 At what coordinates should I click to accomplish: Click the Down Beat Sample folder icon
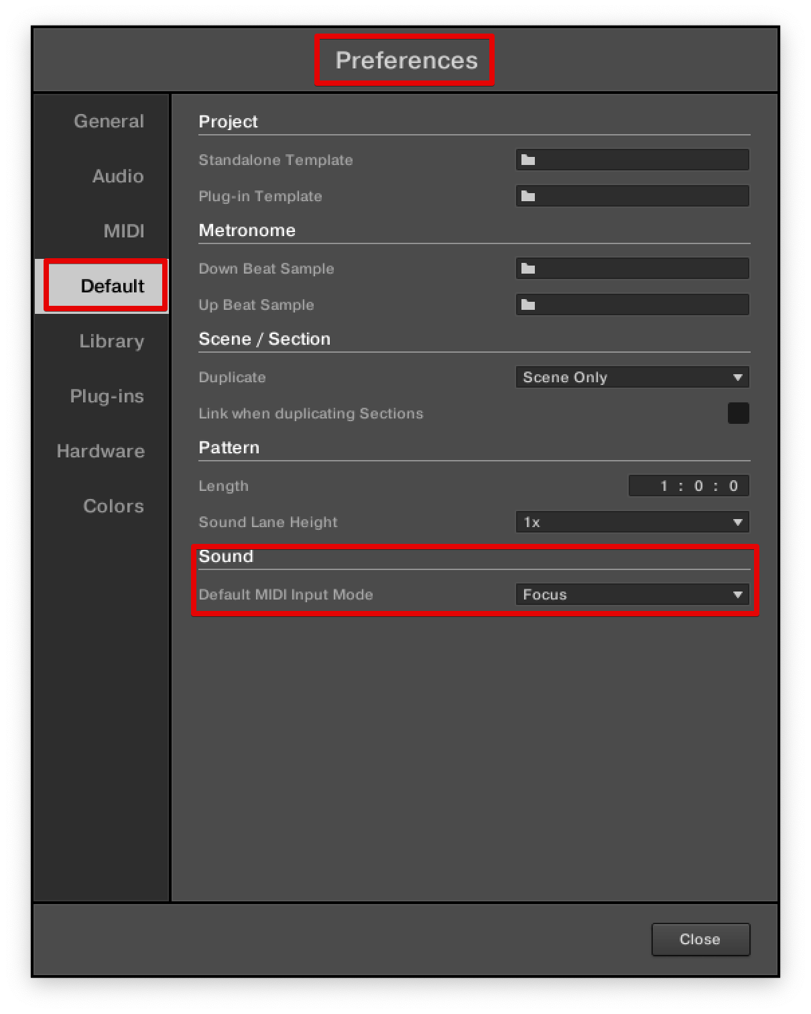(528, 268)
